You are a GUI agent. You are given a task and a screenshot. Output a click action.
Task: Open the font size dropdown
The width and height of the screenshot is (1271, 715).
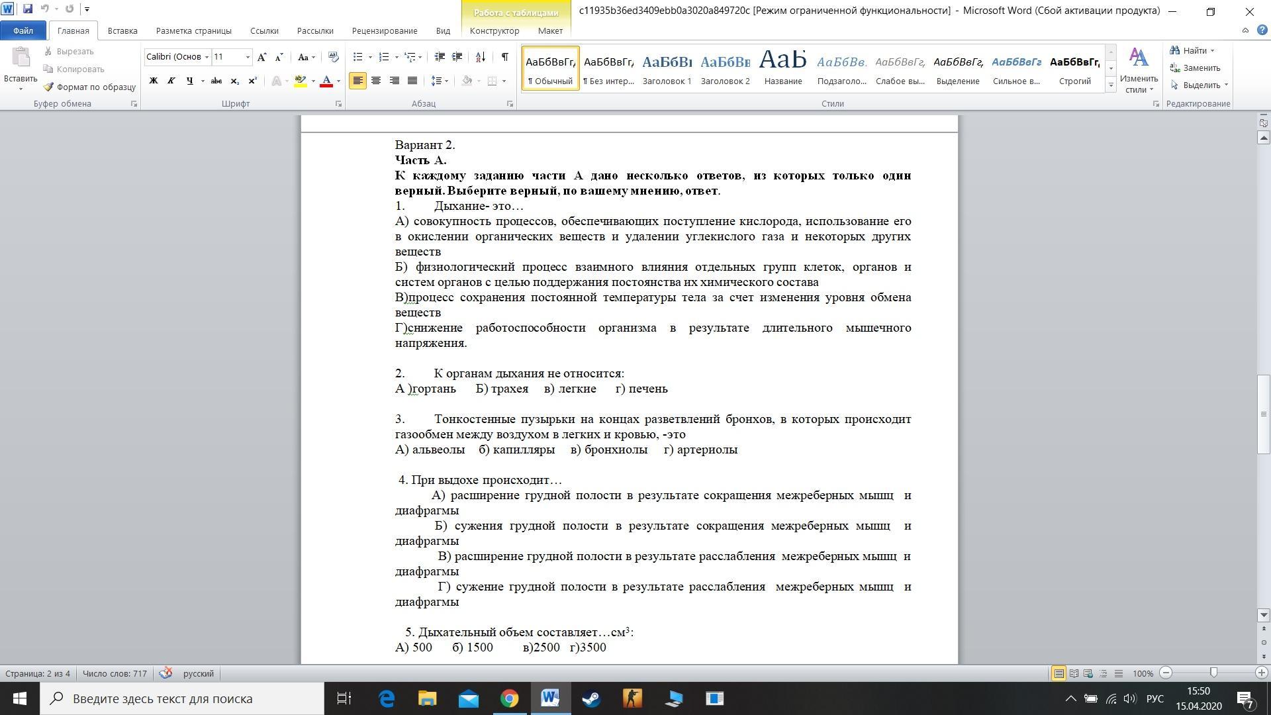[x=248, y=57]
